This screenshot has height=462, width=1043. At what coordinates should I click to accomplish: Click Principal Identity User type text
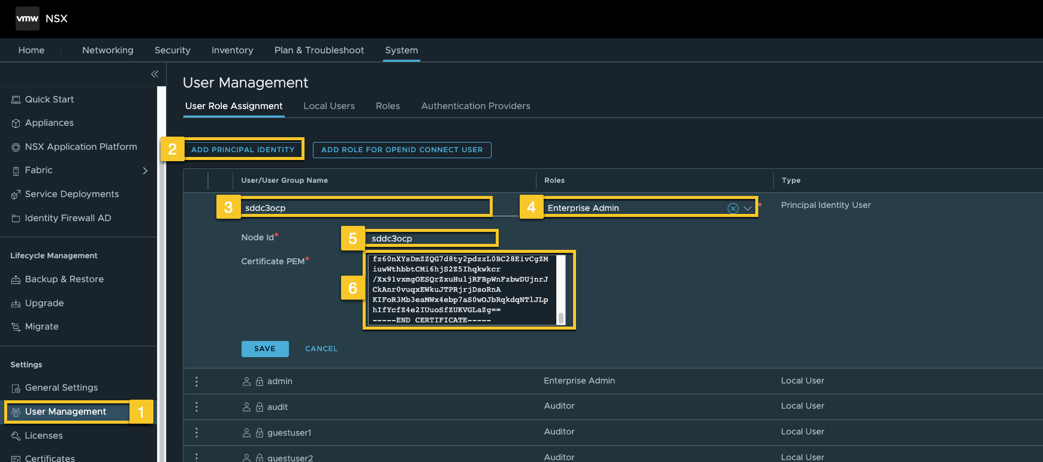[x=826, y=205]
